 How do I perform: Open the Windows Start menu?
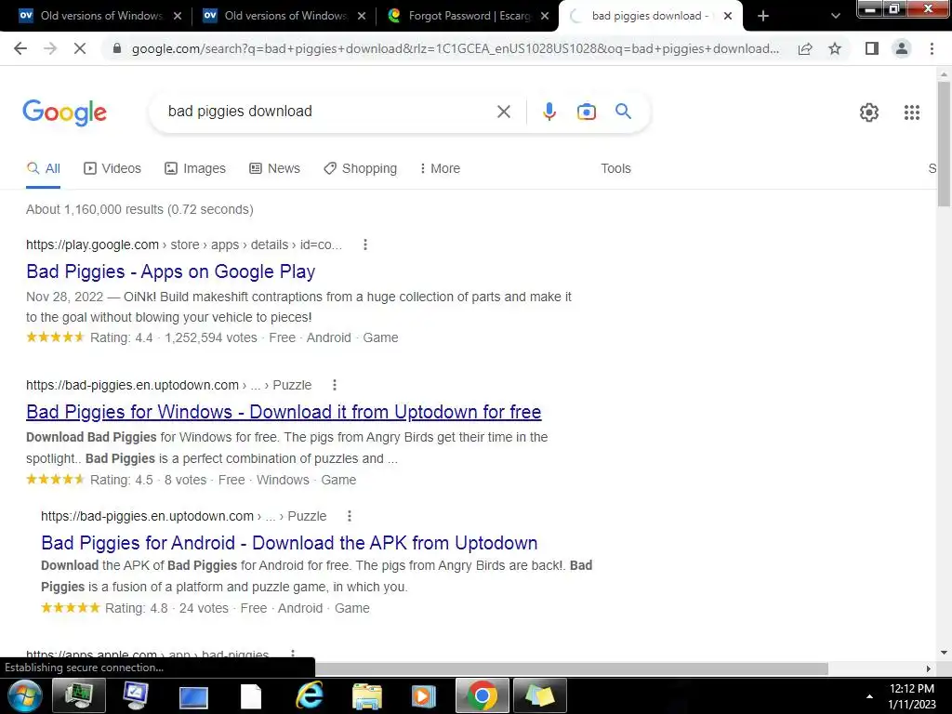tap(25, 695)
